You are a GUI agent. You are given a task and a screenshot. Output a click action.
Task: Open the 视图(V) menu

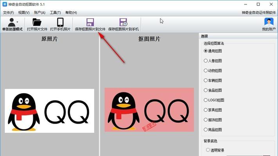click(24, 12)
